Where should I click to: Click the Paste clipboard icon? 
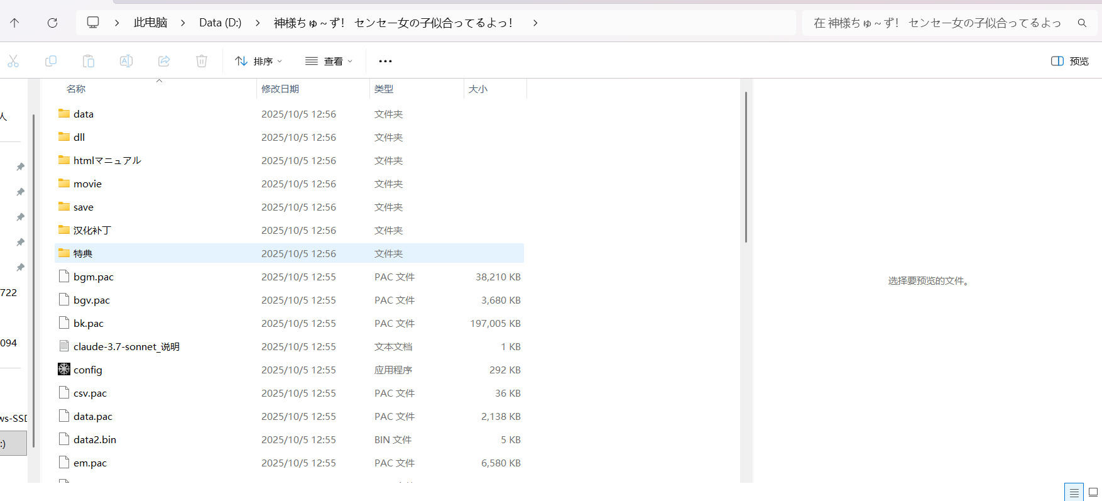(x=89, y=61)
